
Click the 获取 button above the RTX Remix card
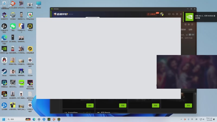click(123, 105)
